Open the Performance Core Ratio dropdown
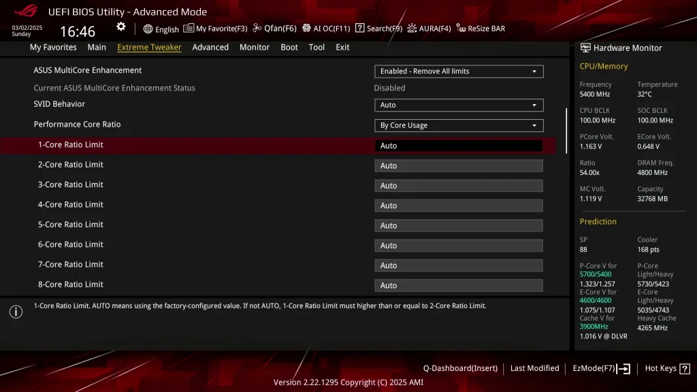Image resolution: width=697 pixels, height=392 pixels. pyautogui.click(x=459, y=125)
